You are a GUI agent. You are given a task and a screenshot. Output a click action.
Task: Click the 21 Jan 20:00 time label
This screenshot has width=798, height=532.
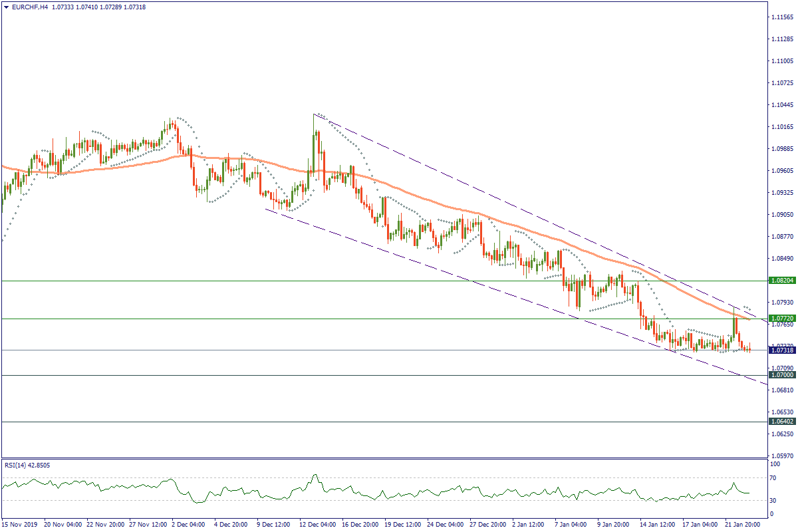[743, 525]
